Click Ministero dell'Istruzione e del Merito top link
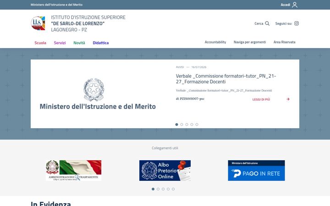Viewport: 330px width, 206px height. point(56,5)
